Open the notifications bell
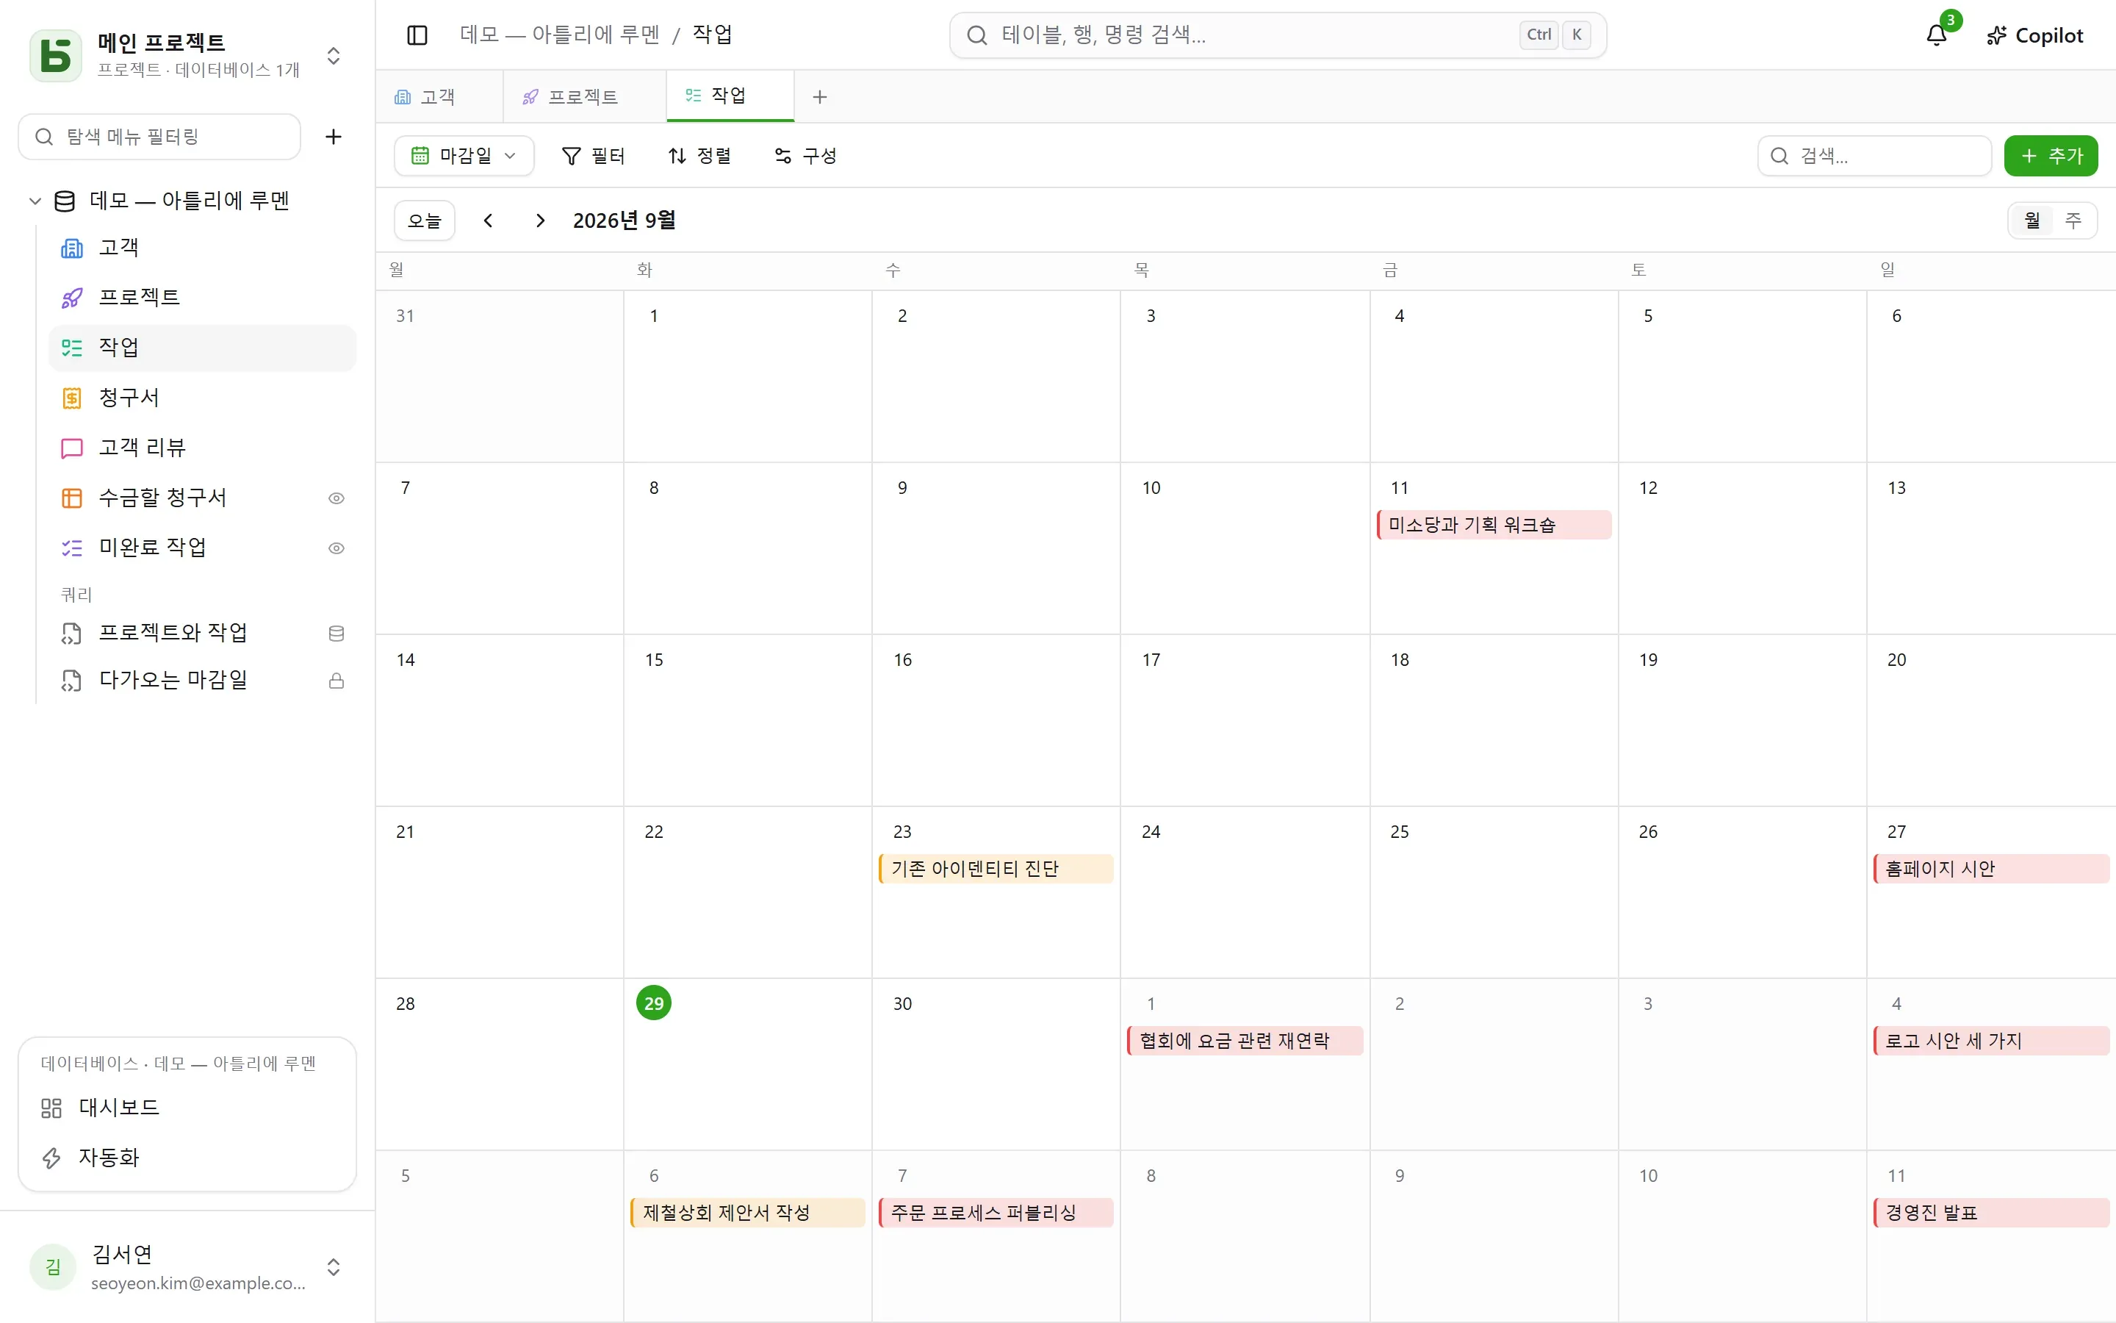This screenshot has width=2116, height=1323. coord(1936,35)
